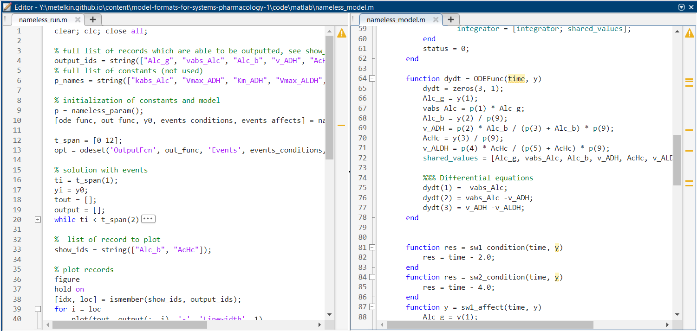Click '%%% Differential equations' comment
This screenshot has height=331, width=697.
478,178
